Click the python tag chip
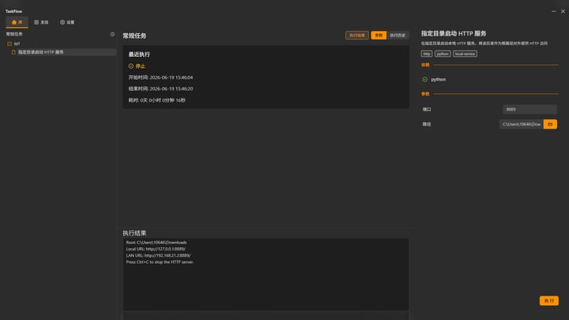This screenshot has width=569, height=320. click(443, 54)
